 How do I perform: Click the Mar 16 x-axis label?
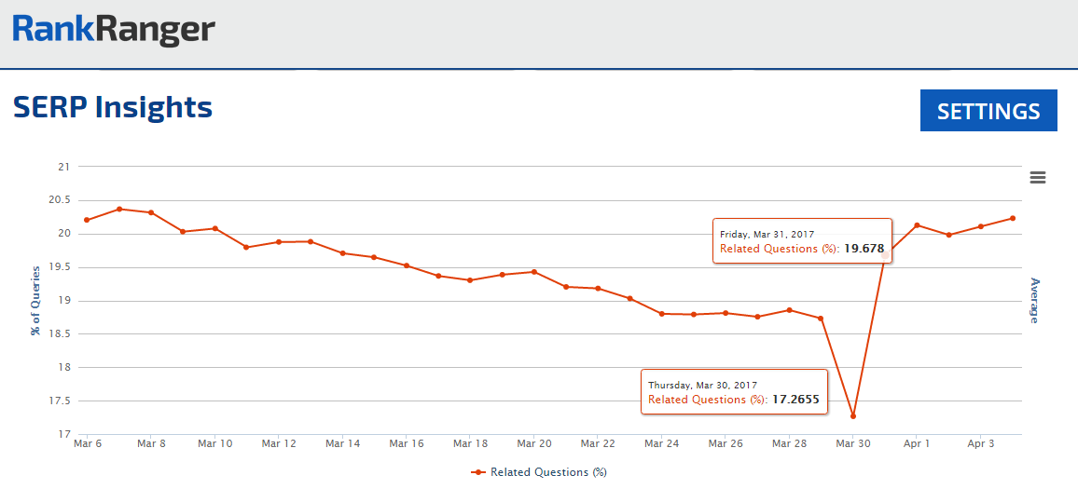[x=406, y=444]
